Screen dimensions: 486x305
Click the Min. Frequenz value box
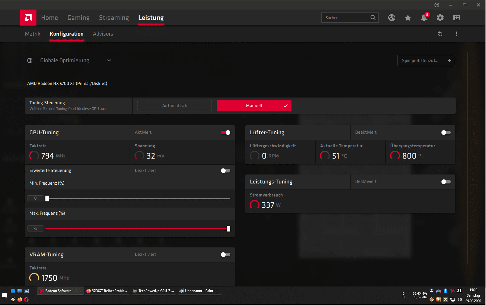pos(35,198)
